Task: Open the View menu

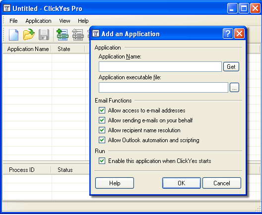Action: (65, 21)
